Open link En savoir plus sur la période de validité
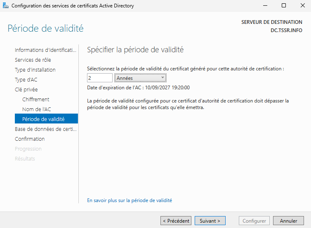This screenshot has width=311, height=228. [x=130, y=200]
